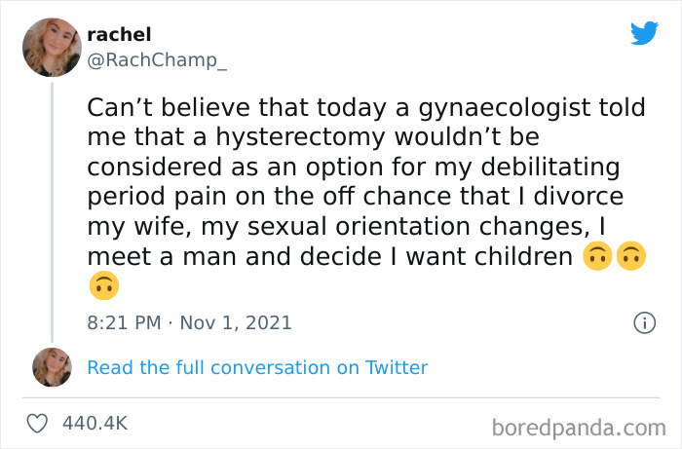Open rachel's large profile picture
Viewport: 682px width, 449px height.
(x=53, y=47)
